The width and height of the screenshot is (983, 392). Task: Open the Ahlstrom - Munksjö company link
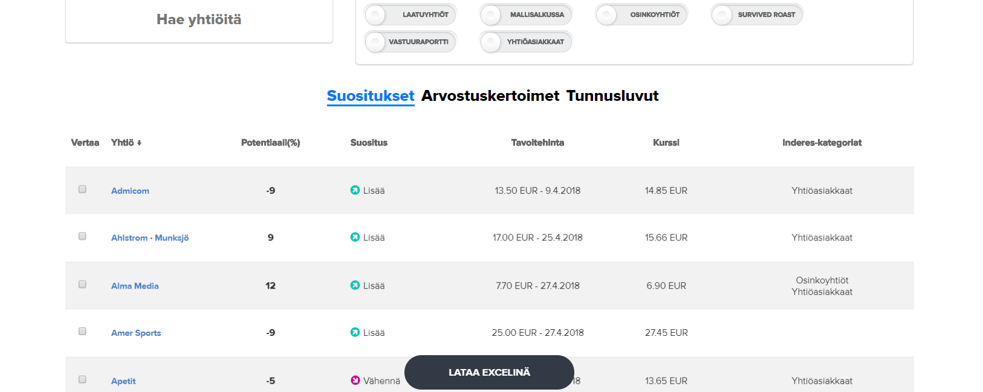[x=150, y=238]
